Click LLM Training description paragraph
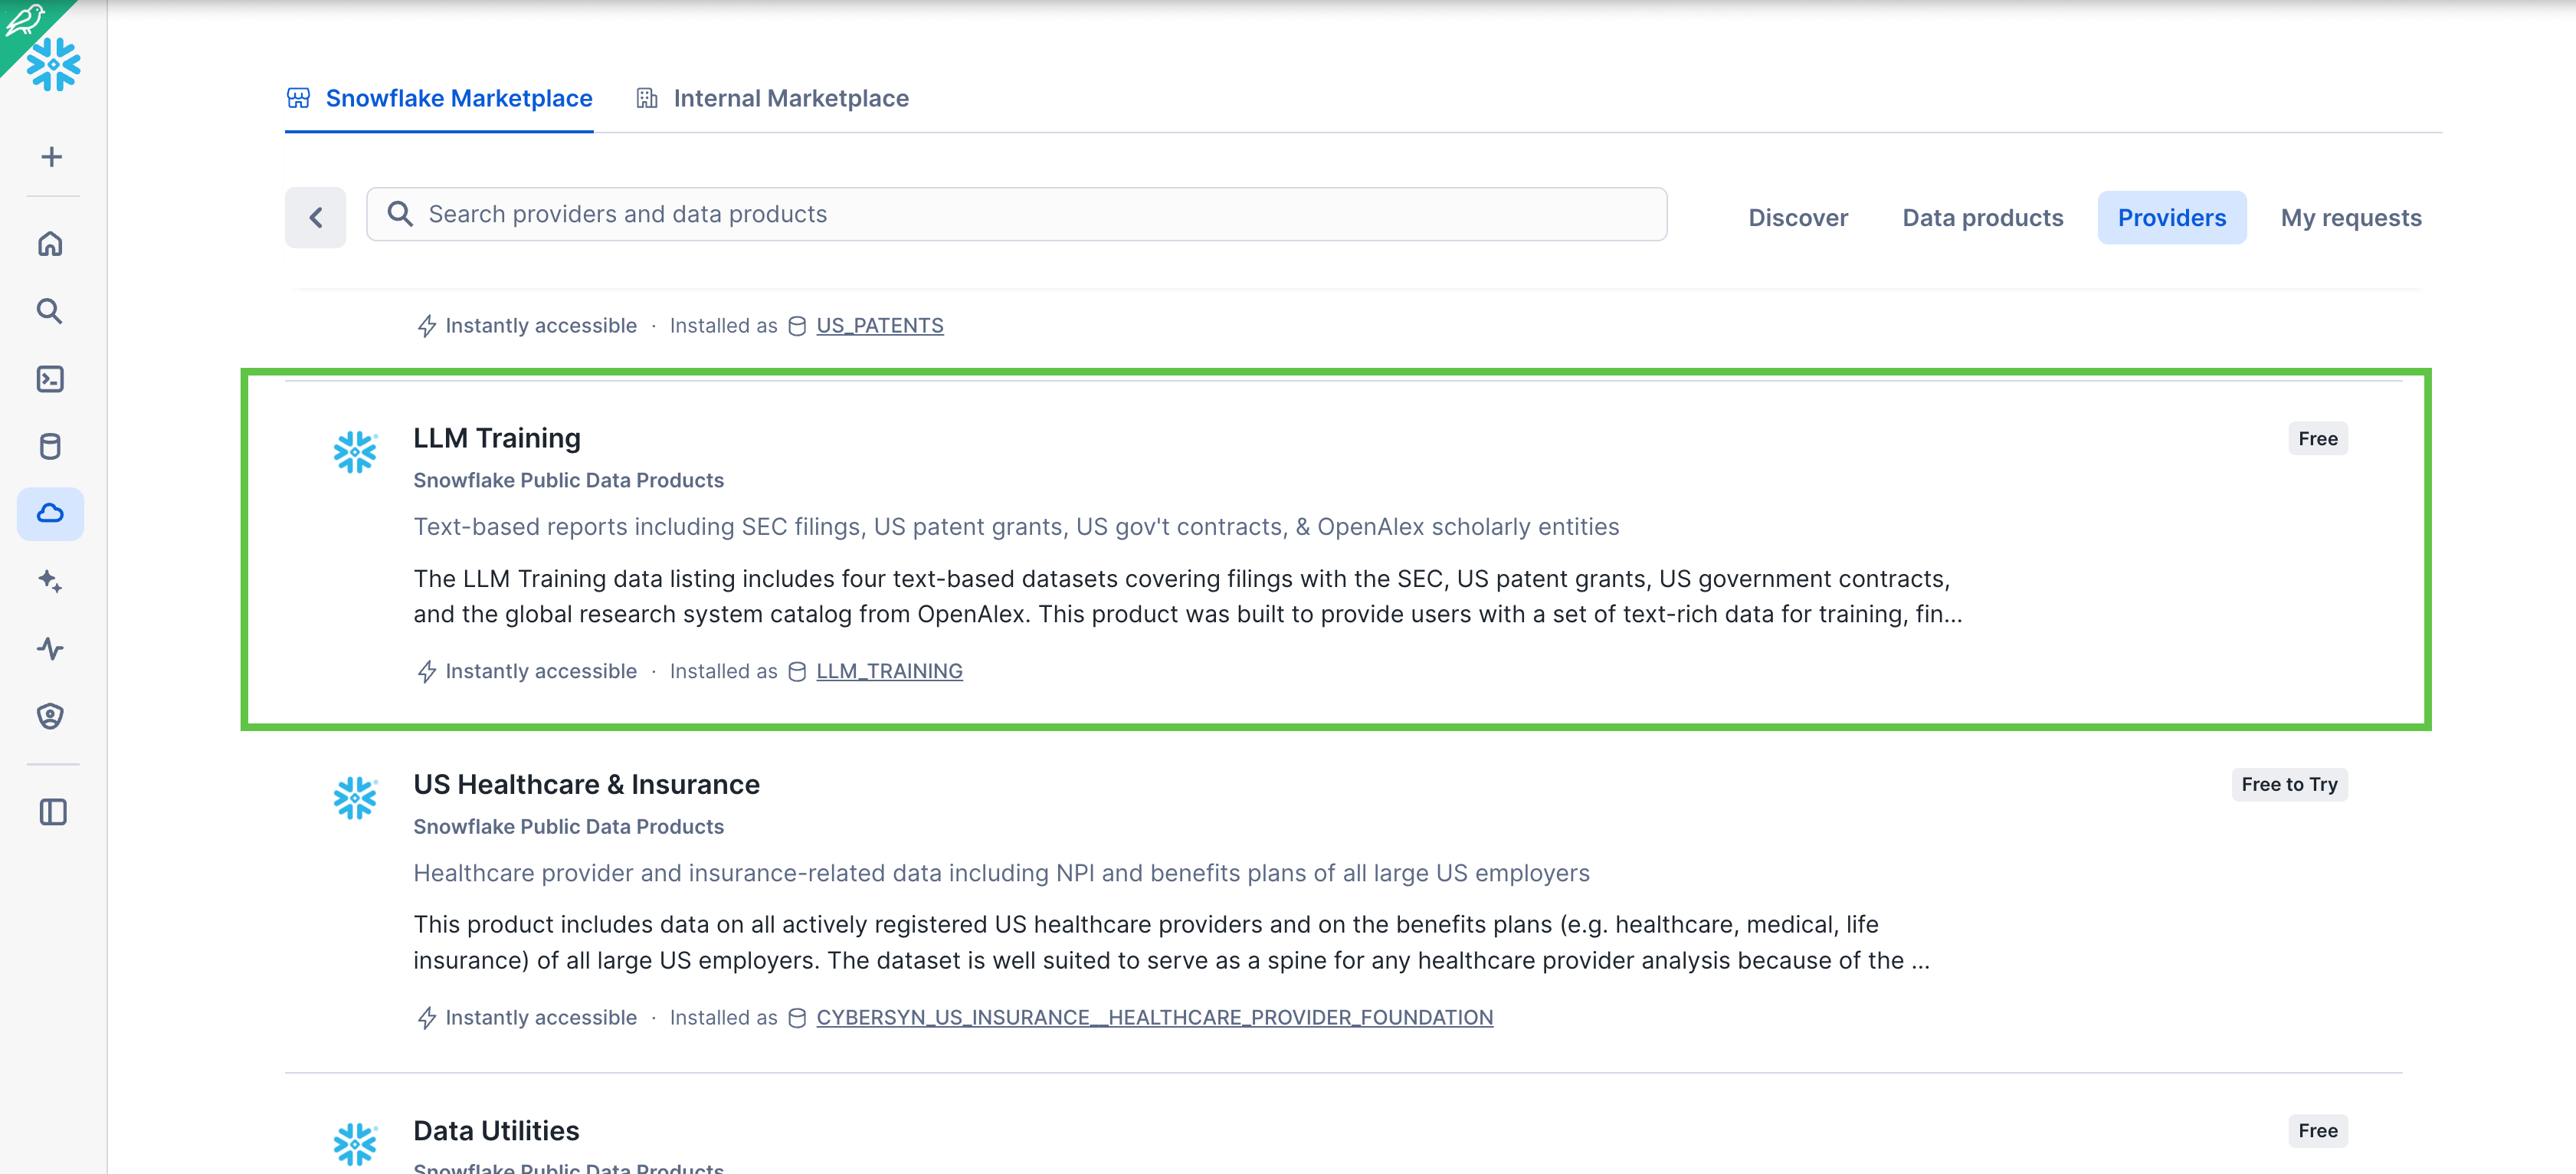The height and width of the screenshot is (1174, 2576). coord(1188,597)
